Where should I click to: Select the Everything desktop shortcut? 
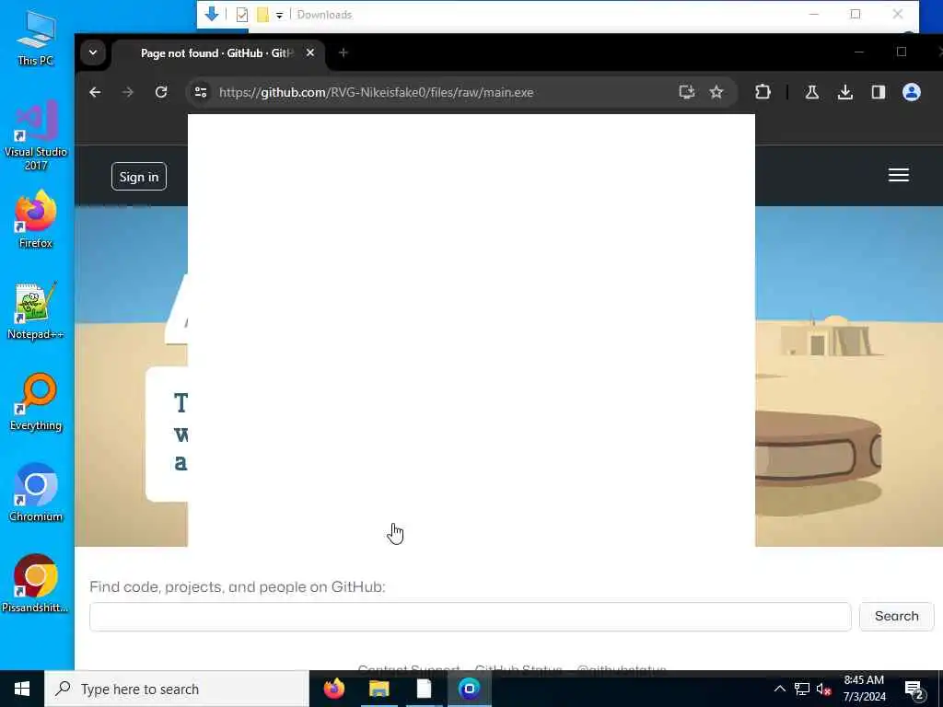tap(36, 402)
